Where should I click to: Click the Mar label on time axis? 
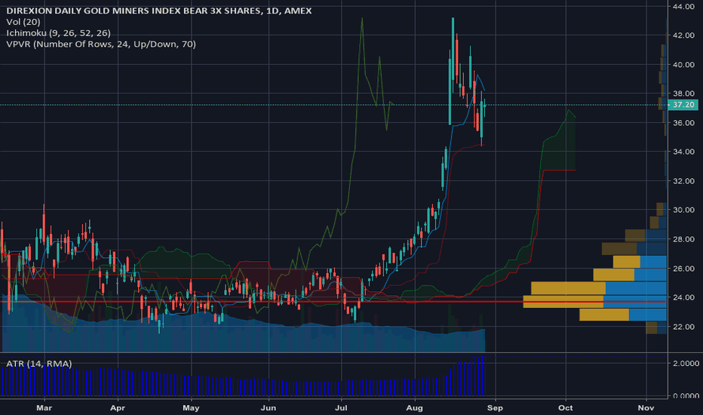44,407
